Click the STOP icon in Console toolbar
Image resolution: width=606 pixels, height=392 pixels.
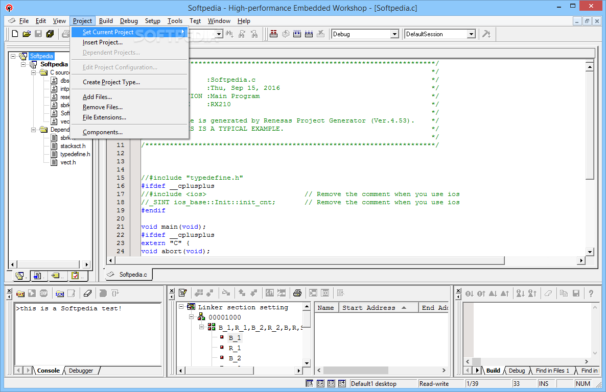(x=43, y=293)
